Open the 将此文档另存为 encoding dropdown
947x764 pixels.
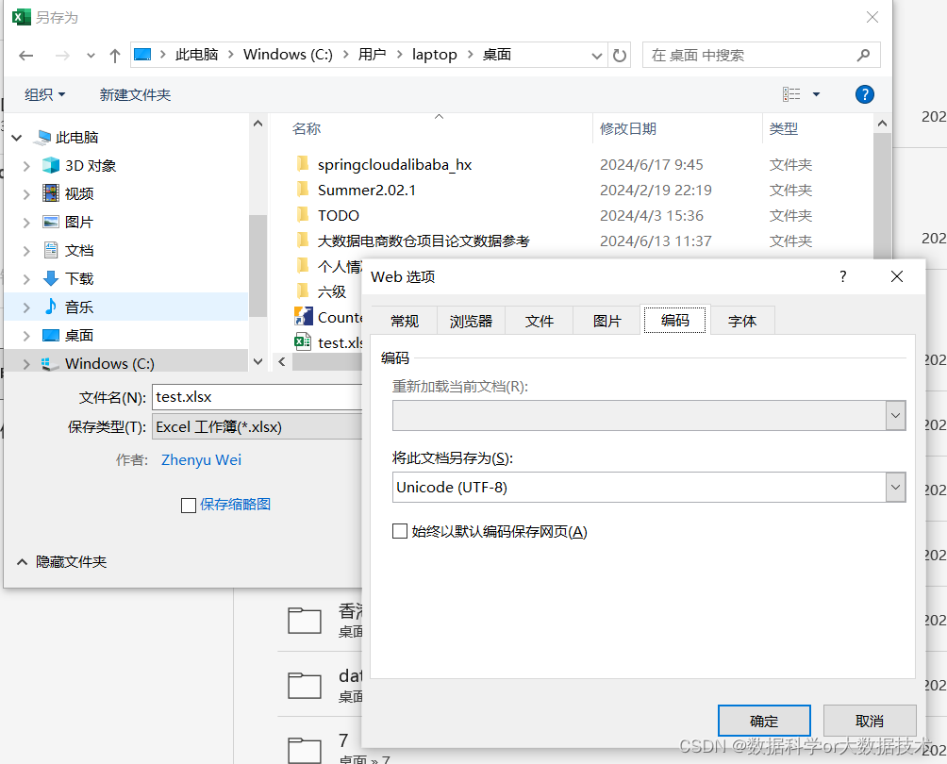pyautogui.click(x=895, y=488)
